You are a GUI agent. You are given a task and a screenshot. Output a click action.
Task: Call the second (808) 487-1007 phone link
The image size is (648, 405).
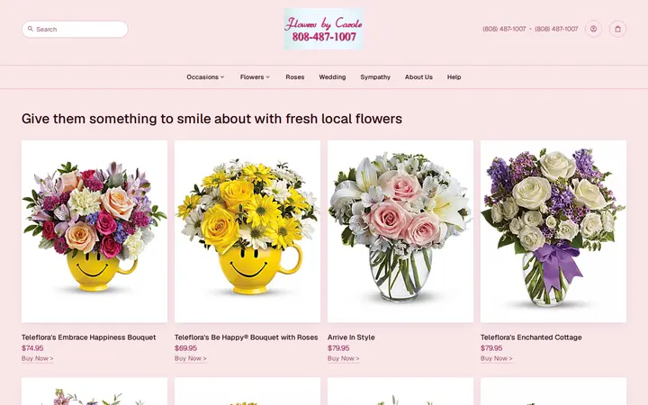coord(556,29)
